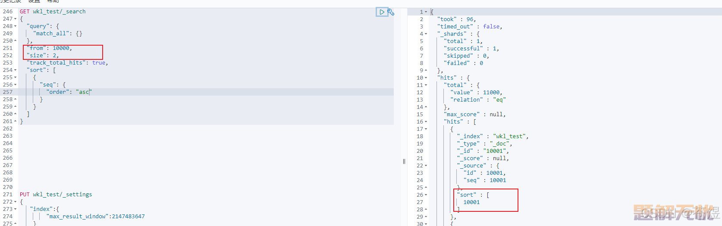Open the wrench actions menu
Image resolution: width=722 pixels, height=226 pixels.
391,12
